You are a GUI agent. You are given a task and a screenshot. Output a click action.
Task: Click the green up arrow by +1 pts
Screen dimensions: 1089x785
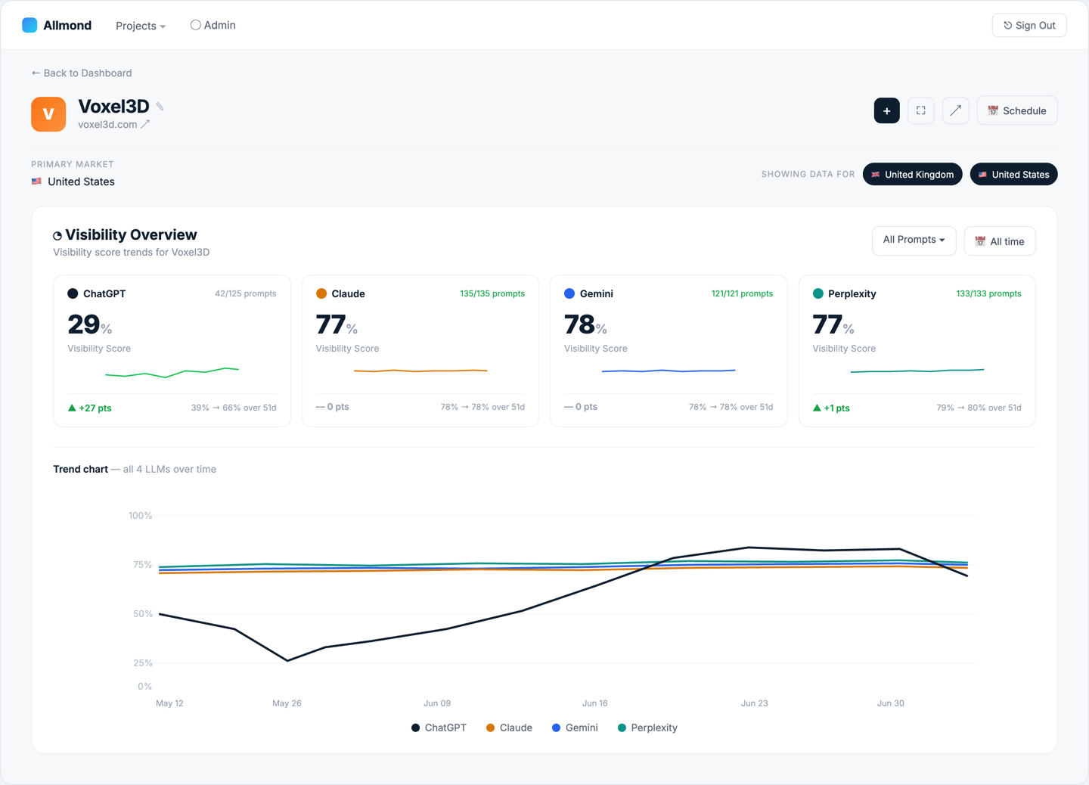817,408
